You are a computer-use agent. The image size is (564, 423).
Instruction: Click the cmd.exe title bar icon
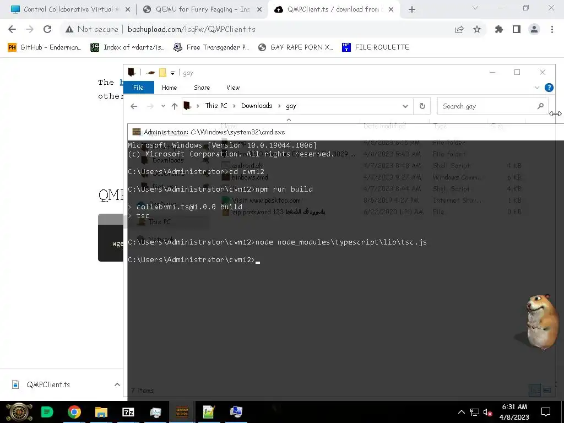click(137, 132)
